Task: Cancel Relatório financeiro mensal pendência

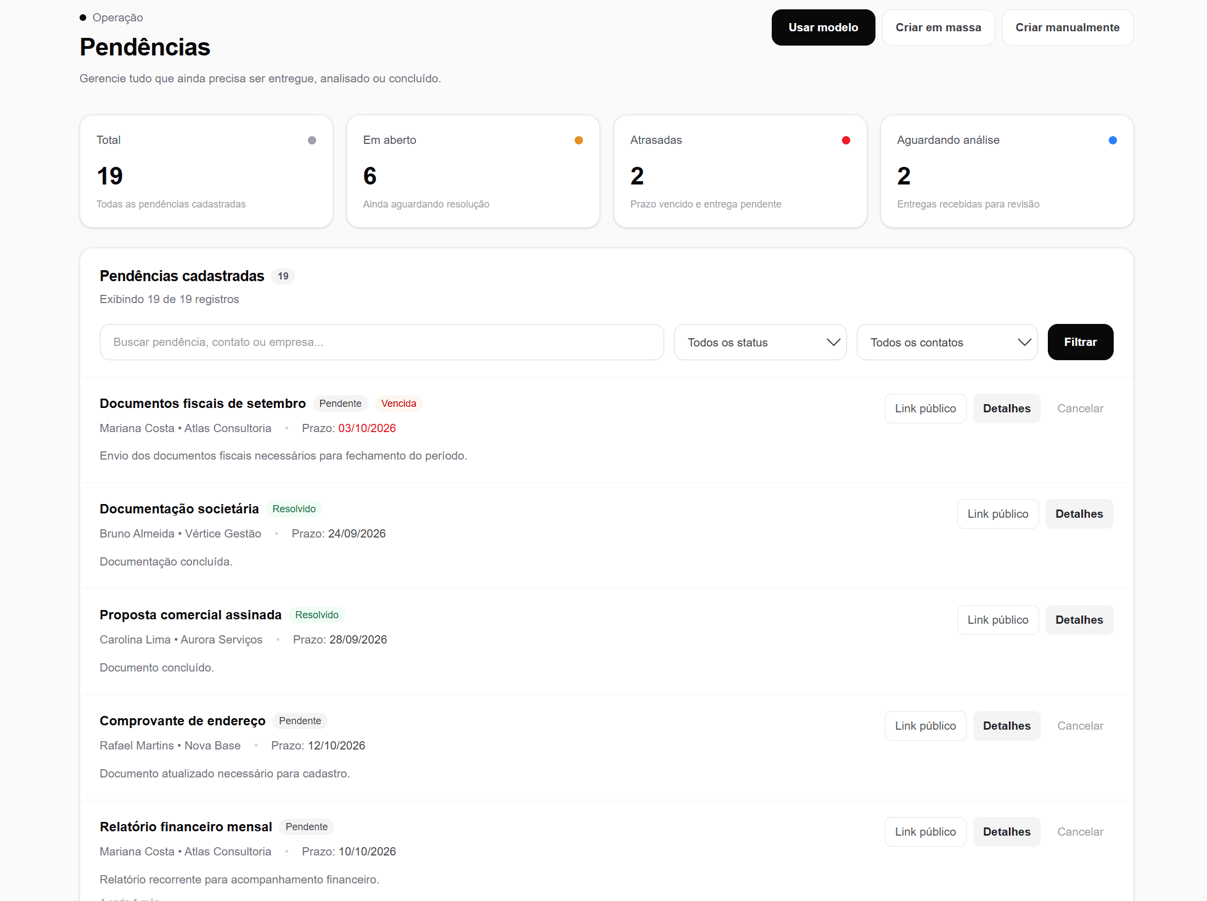Action: pyautogui.click(x=1080, y=832)
